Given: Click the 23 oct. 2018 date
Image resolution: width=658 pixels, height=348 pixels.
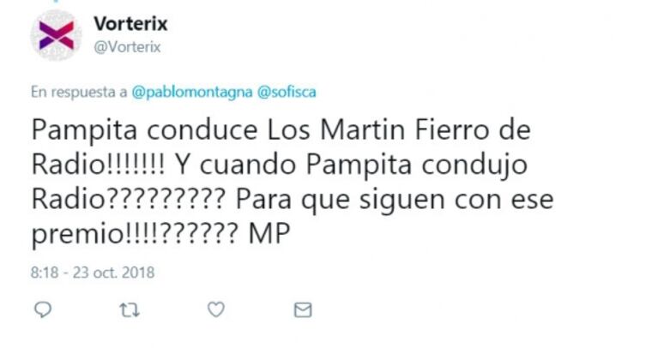Looking at the screenshot, I should tap(114, 273).
